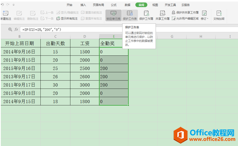Go to next comment 下一条
Screen dimensions: 238x146
click(x=47, y=19)
